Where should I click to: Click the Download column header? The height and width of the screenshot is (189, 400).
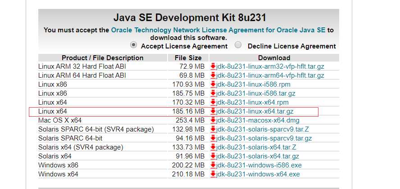(274, 58)
